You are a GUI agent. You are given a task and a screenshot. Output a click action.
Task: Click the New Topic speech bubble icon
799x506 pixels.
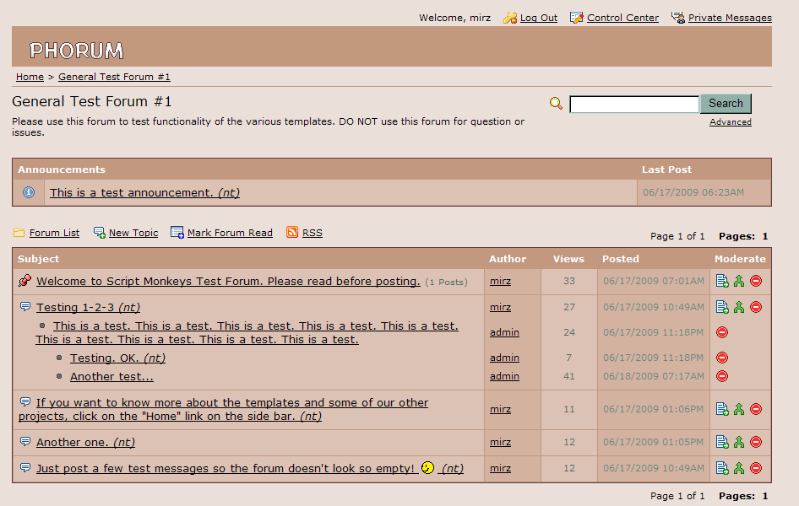pyautogui.click(x=100, y=233)
